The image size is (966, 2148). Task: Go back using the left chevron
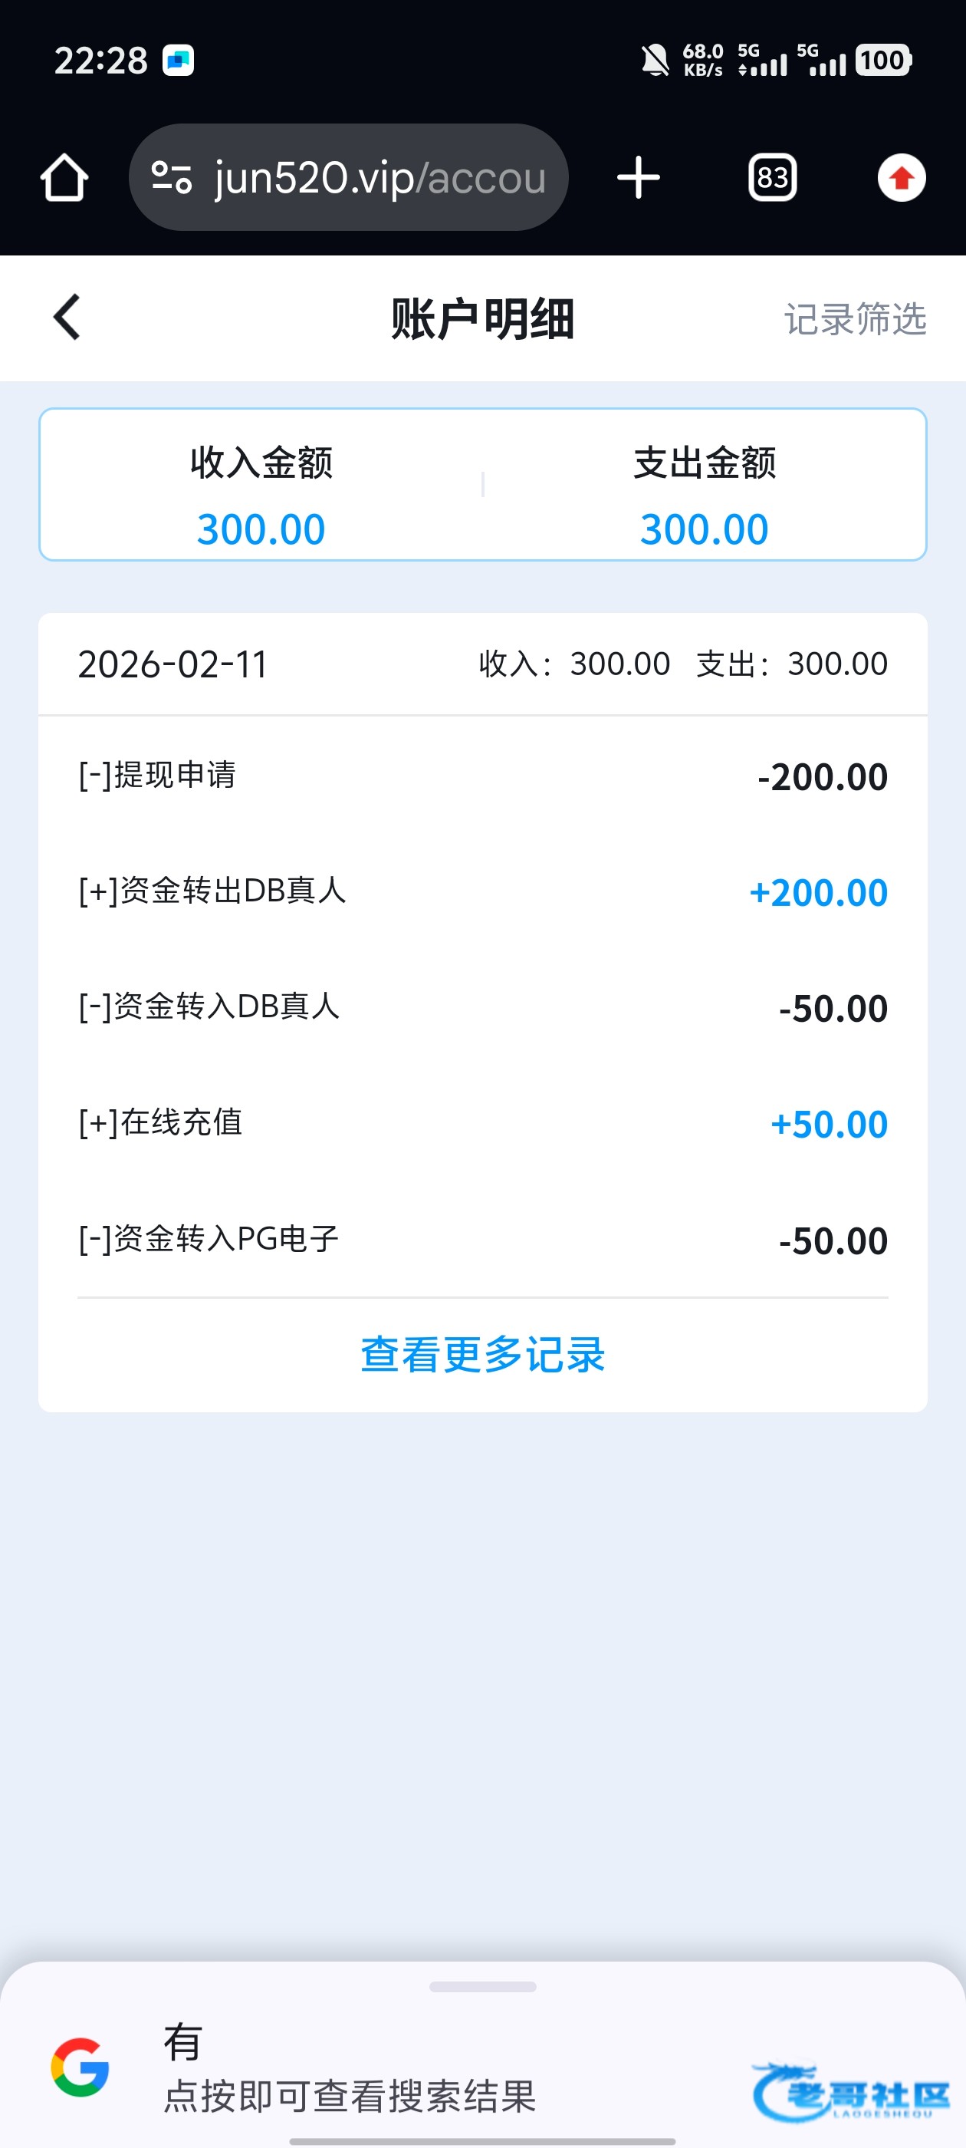click(x=67, y=318)
